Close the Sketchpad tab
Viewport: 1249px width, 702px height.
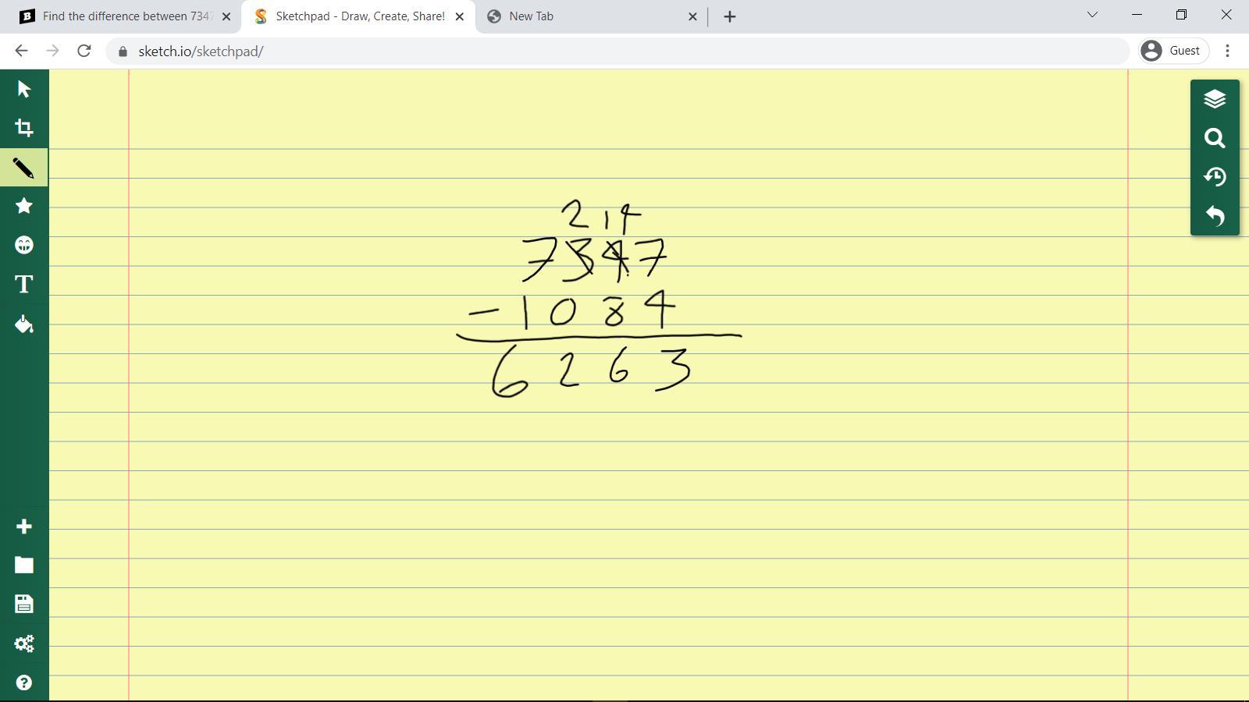(x=460, y=16)
